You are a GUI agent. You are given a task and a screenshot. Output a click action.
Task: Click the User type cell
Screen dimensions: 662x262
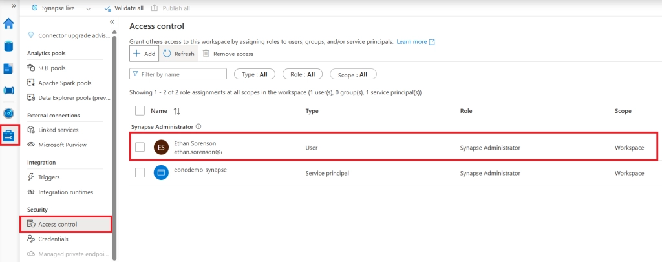(x=312, y=148)
